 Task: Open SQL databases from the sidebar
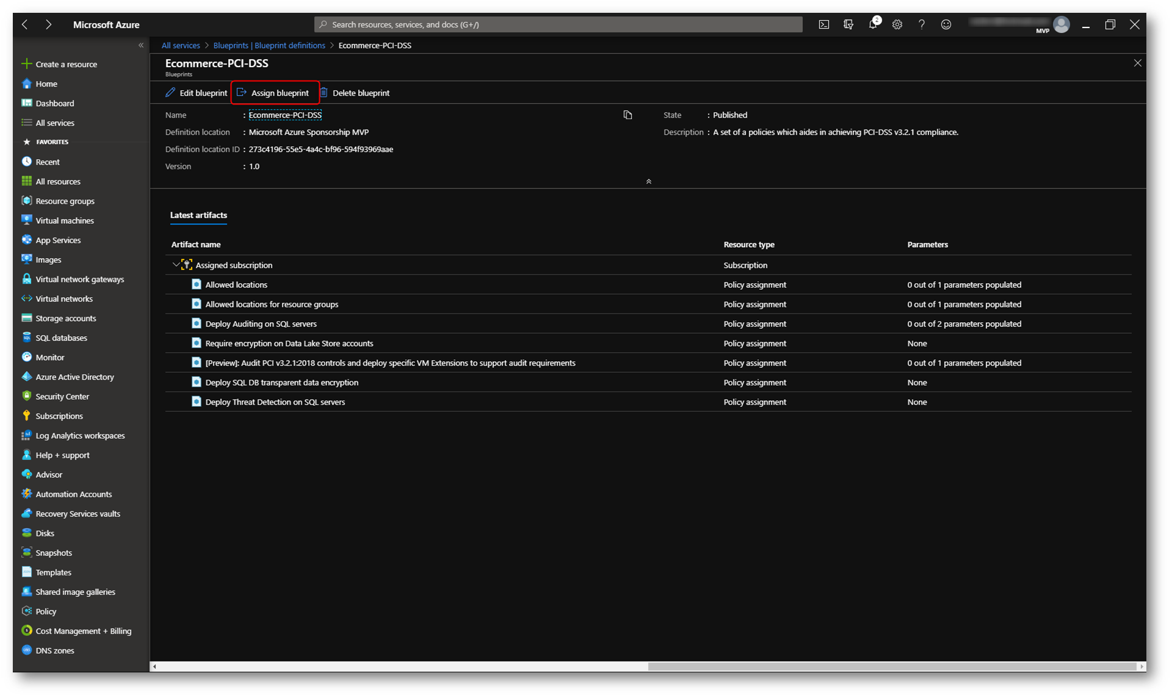(x=61, y=337)
